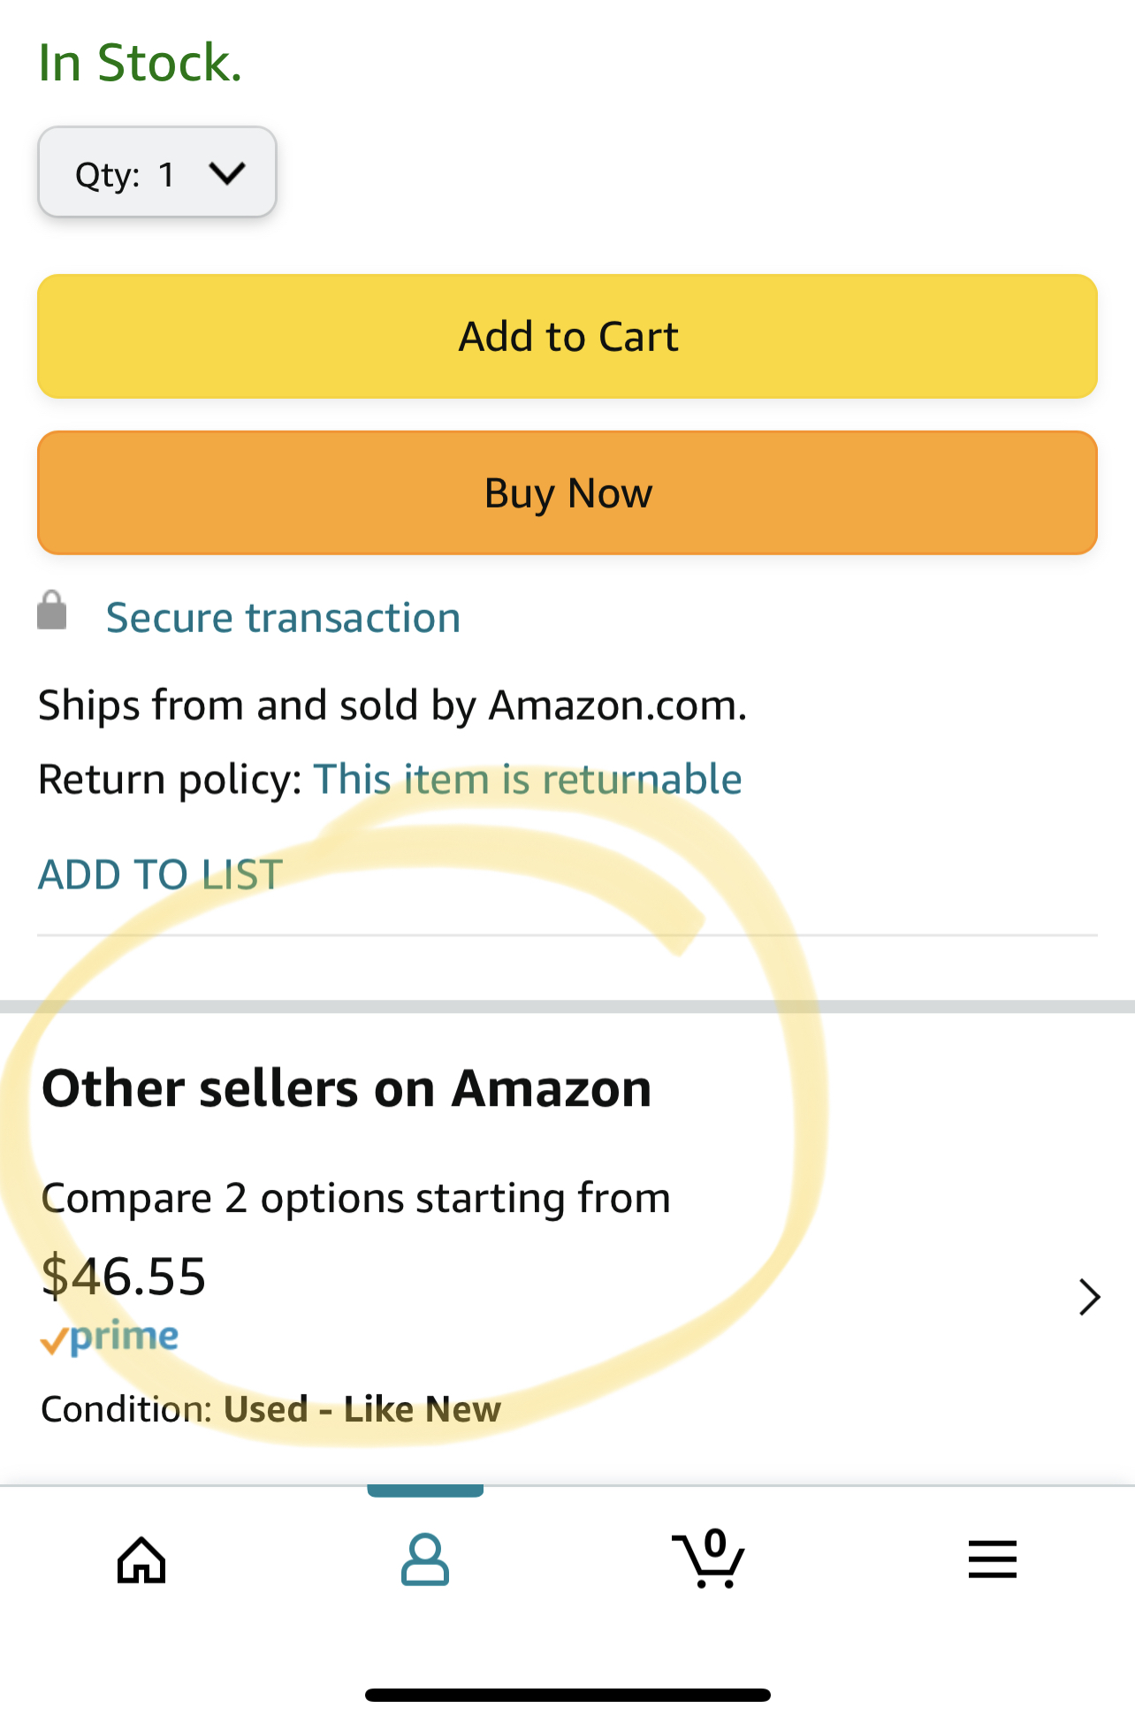The image size is (1135, 1723).
Task: Tap ADD TO LIST
Action: (160, 875)
